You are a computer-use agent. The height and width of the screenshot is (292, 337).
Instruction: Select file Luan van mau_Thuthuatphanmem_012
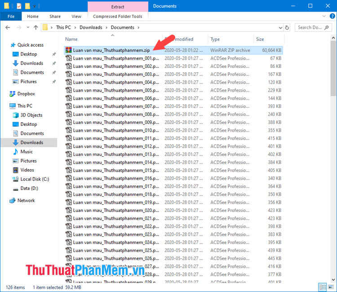point(173,146)
